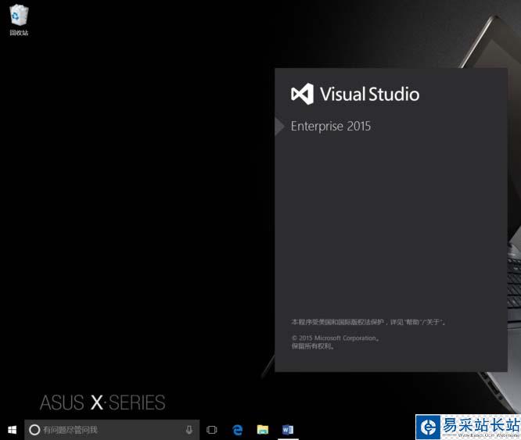Launch Microsoft Edge from the taskbar
521x440 pixels.
(237, 430)
